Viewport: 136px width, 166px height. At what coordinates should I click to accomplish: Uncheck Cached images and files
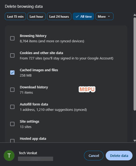[x=12, y=73]
